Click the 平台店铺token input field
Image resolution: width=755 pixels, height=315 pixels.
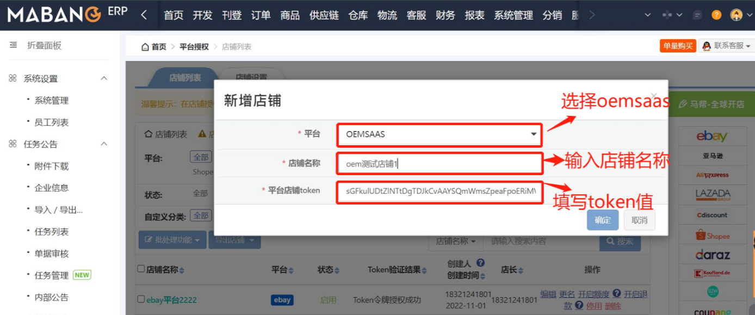coord(439,191)
